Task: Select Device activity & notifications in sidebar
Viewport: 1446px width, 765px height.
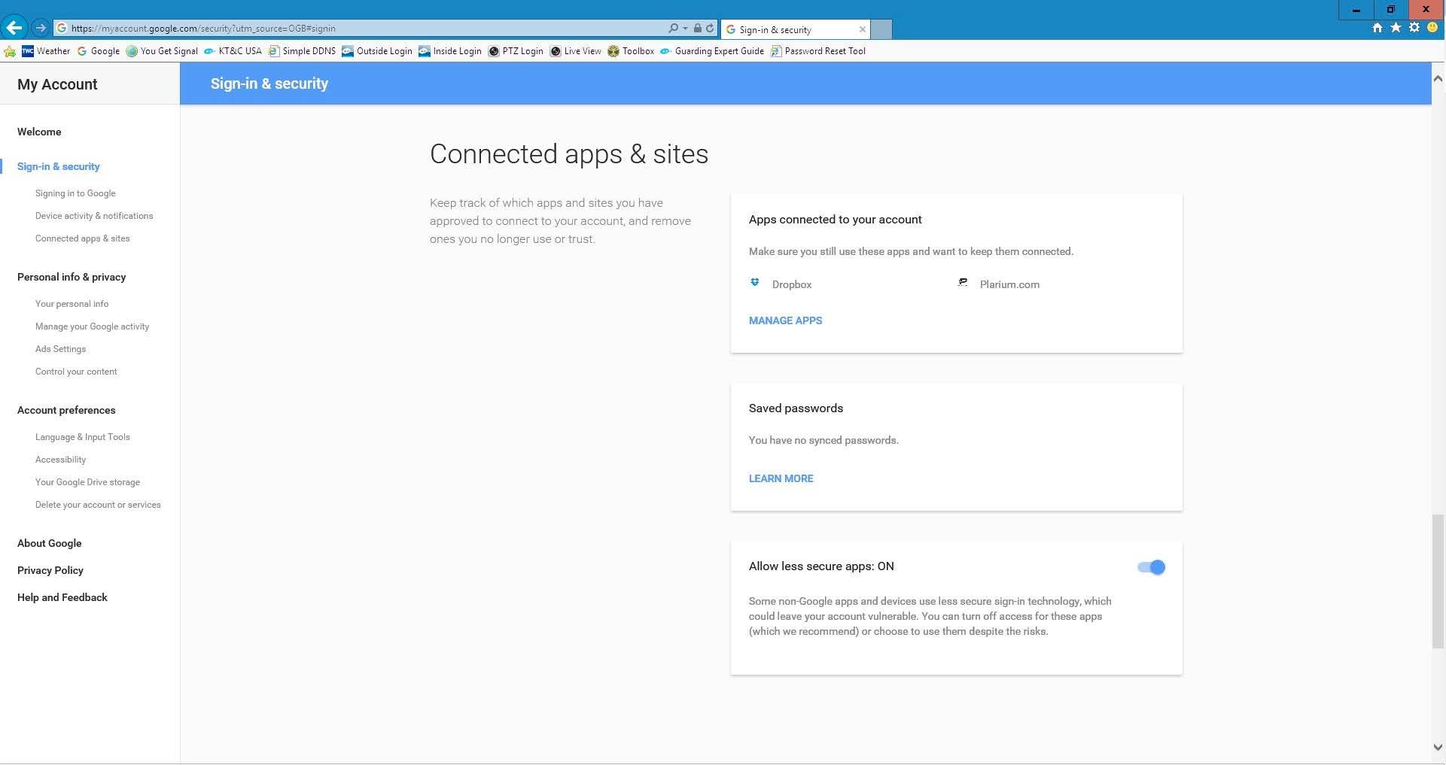Action: coord(94,216)
